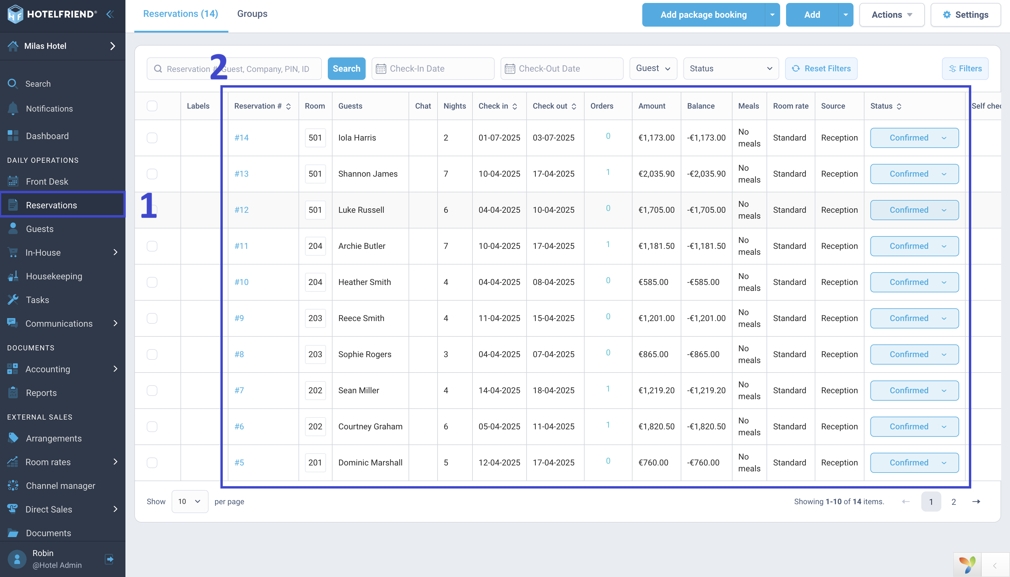Click the blue Search button

(346, 69)
